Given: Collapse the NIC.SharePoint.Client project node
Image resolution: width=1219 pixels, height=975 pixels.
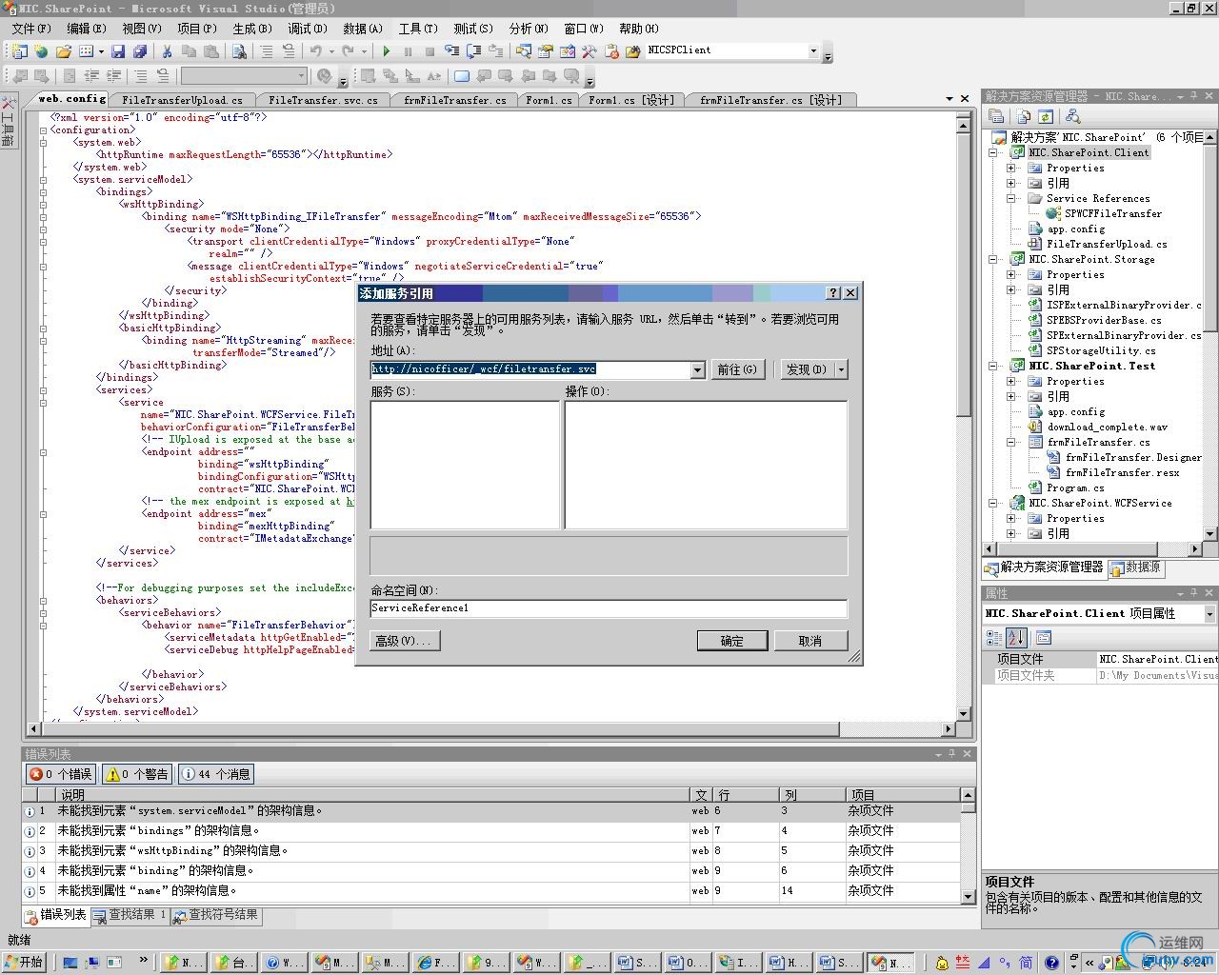Looking at the screenshot, I should (993, 152).
